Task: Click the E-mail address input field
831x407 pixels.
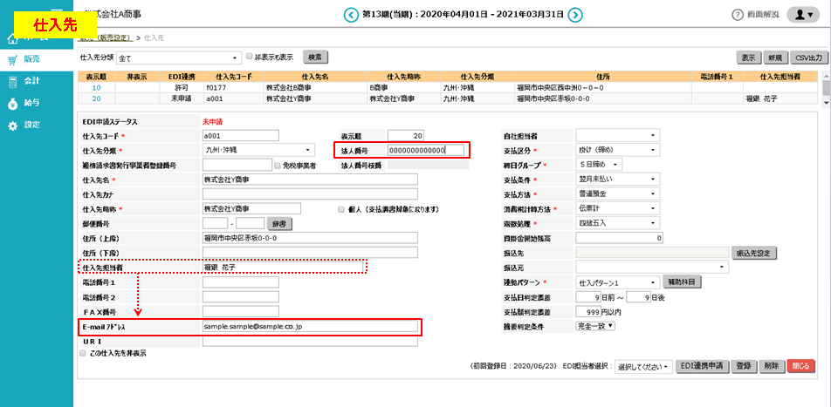Action: 310,327
